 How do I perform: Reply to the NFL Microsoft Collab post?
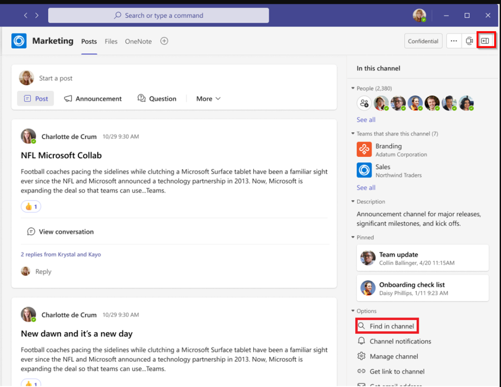pyautogui.click(x=43, y=272)
